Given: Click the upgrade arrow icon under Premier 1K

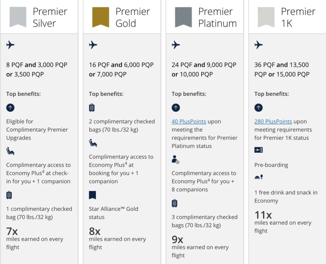Looking at the screenshot, I should [x=259, y=108].
